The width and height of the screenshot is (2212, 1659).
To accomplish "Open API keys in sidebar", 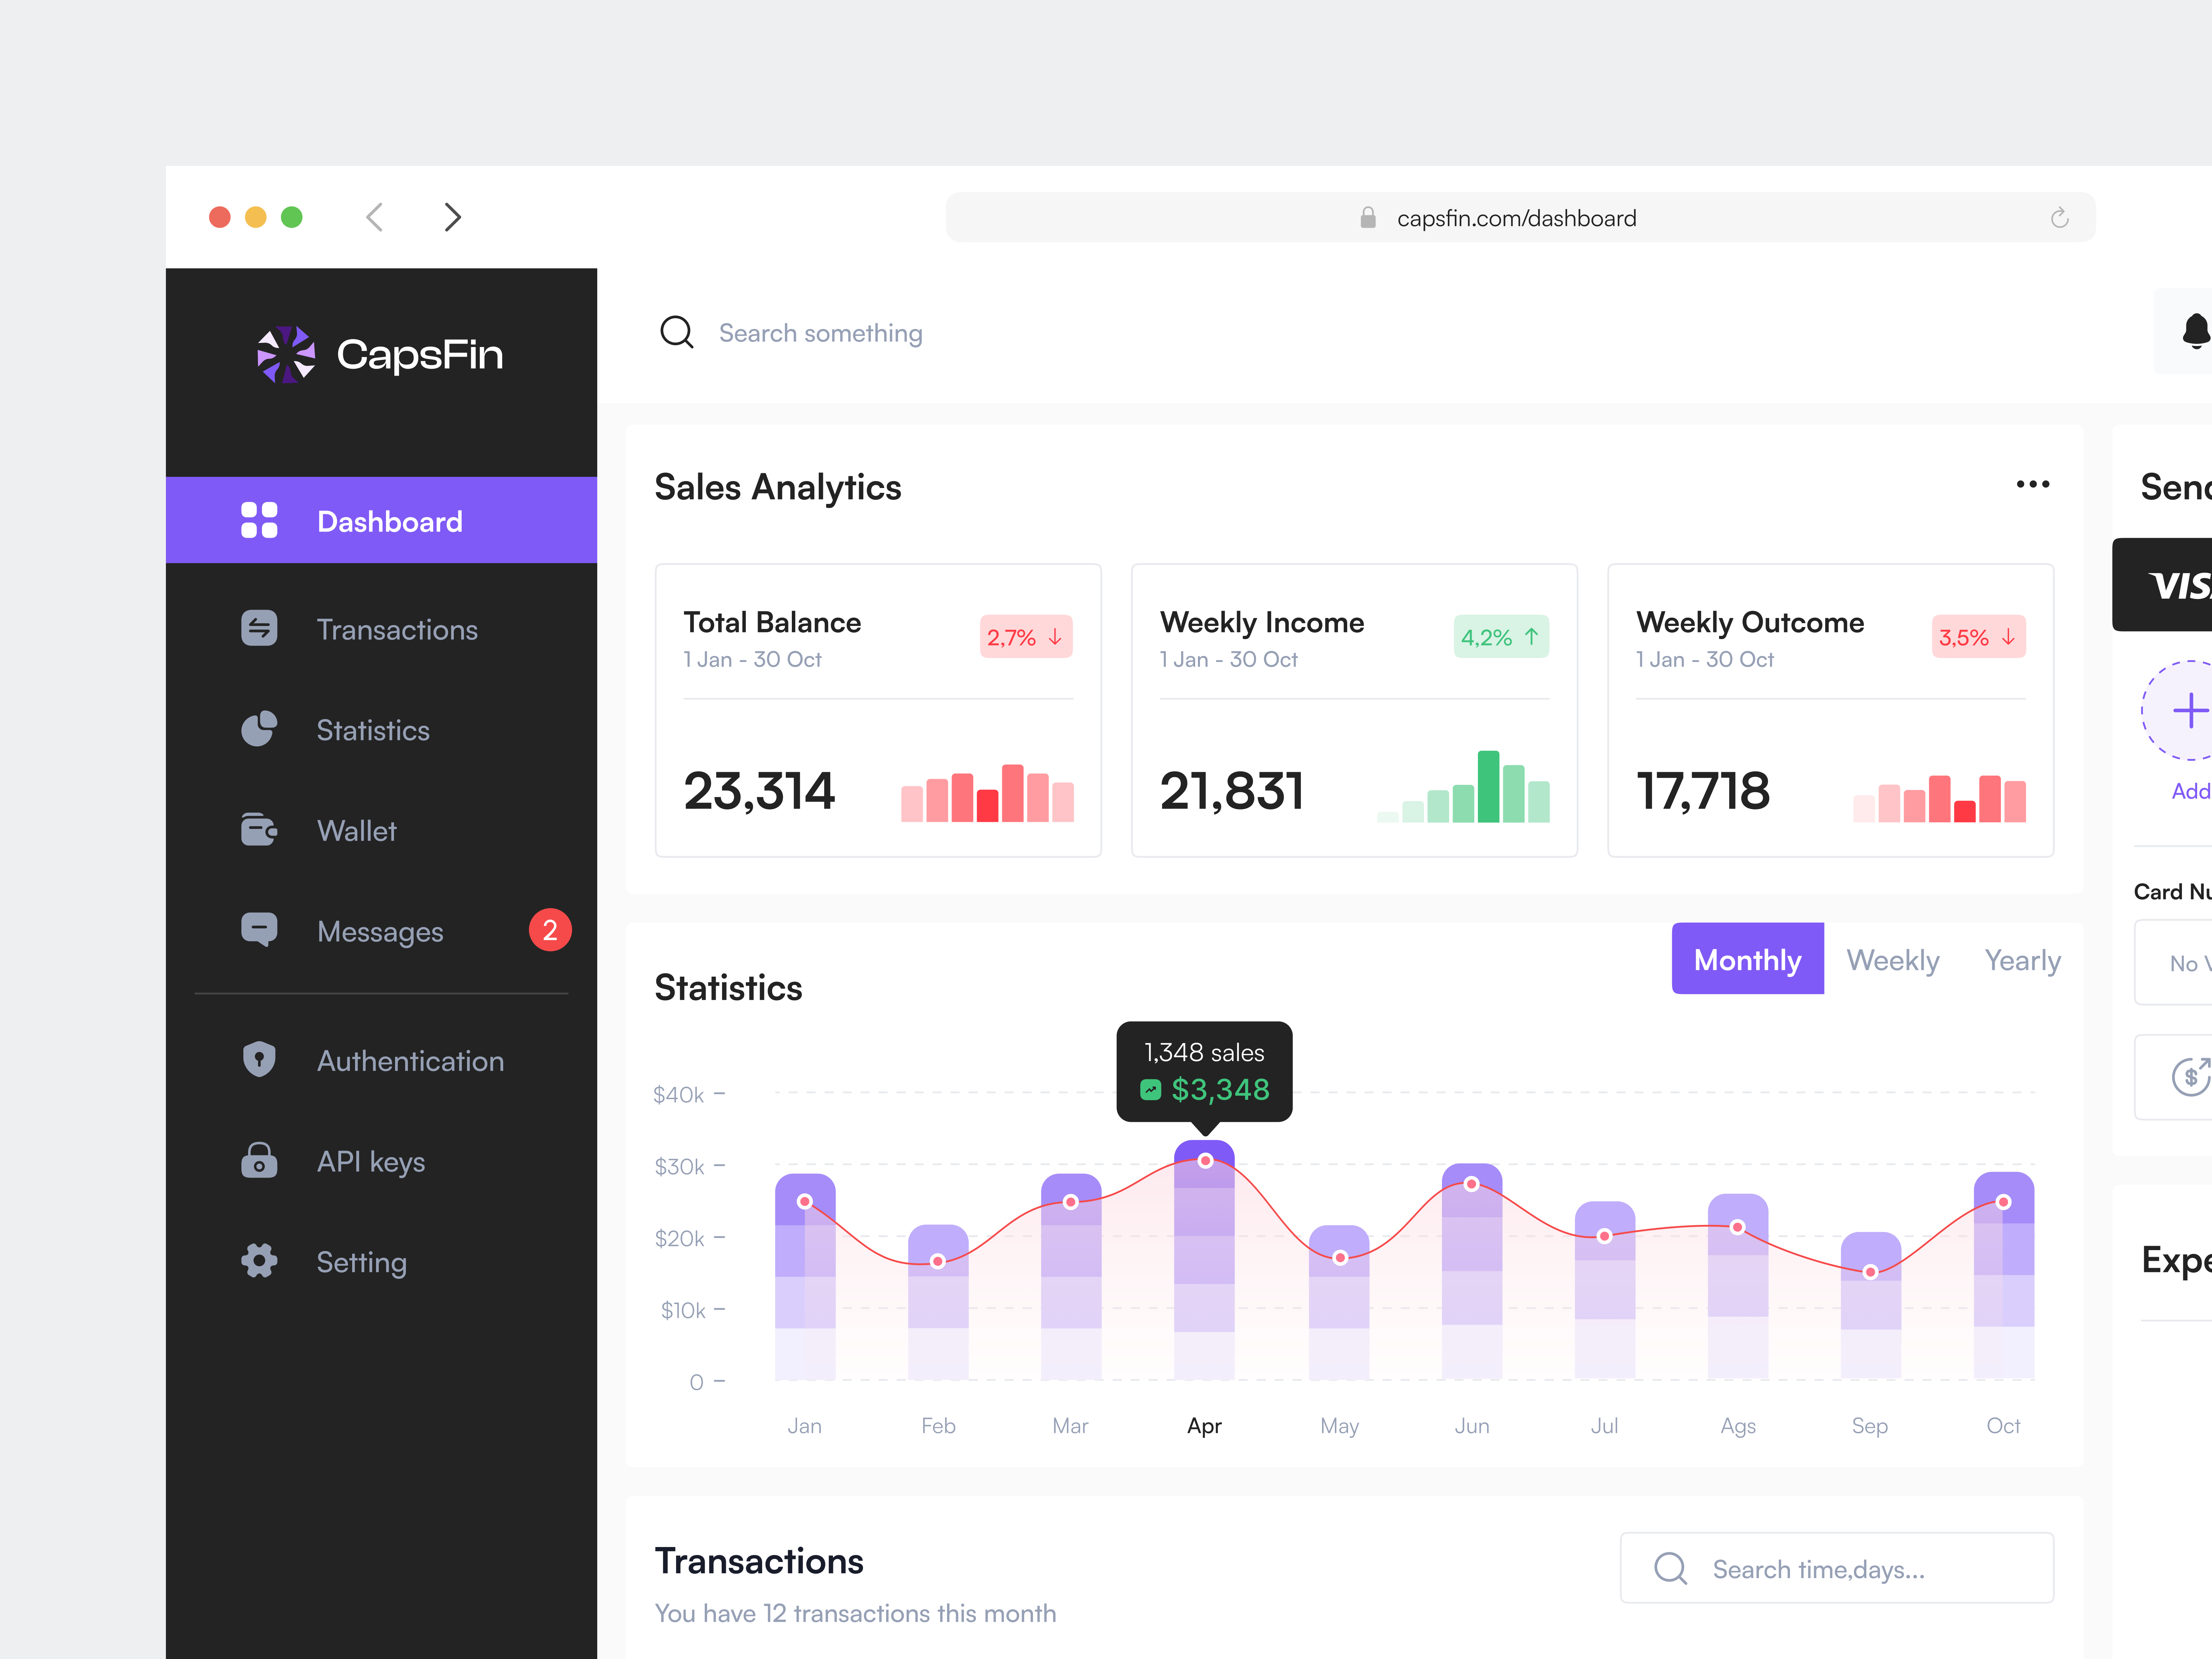I will pos(381,1161).
